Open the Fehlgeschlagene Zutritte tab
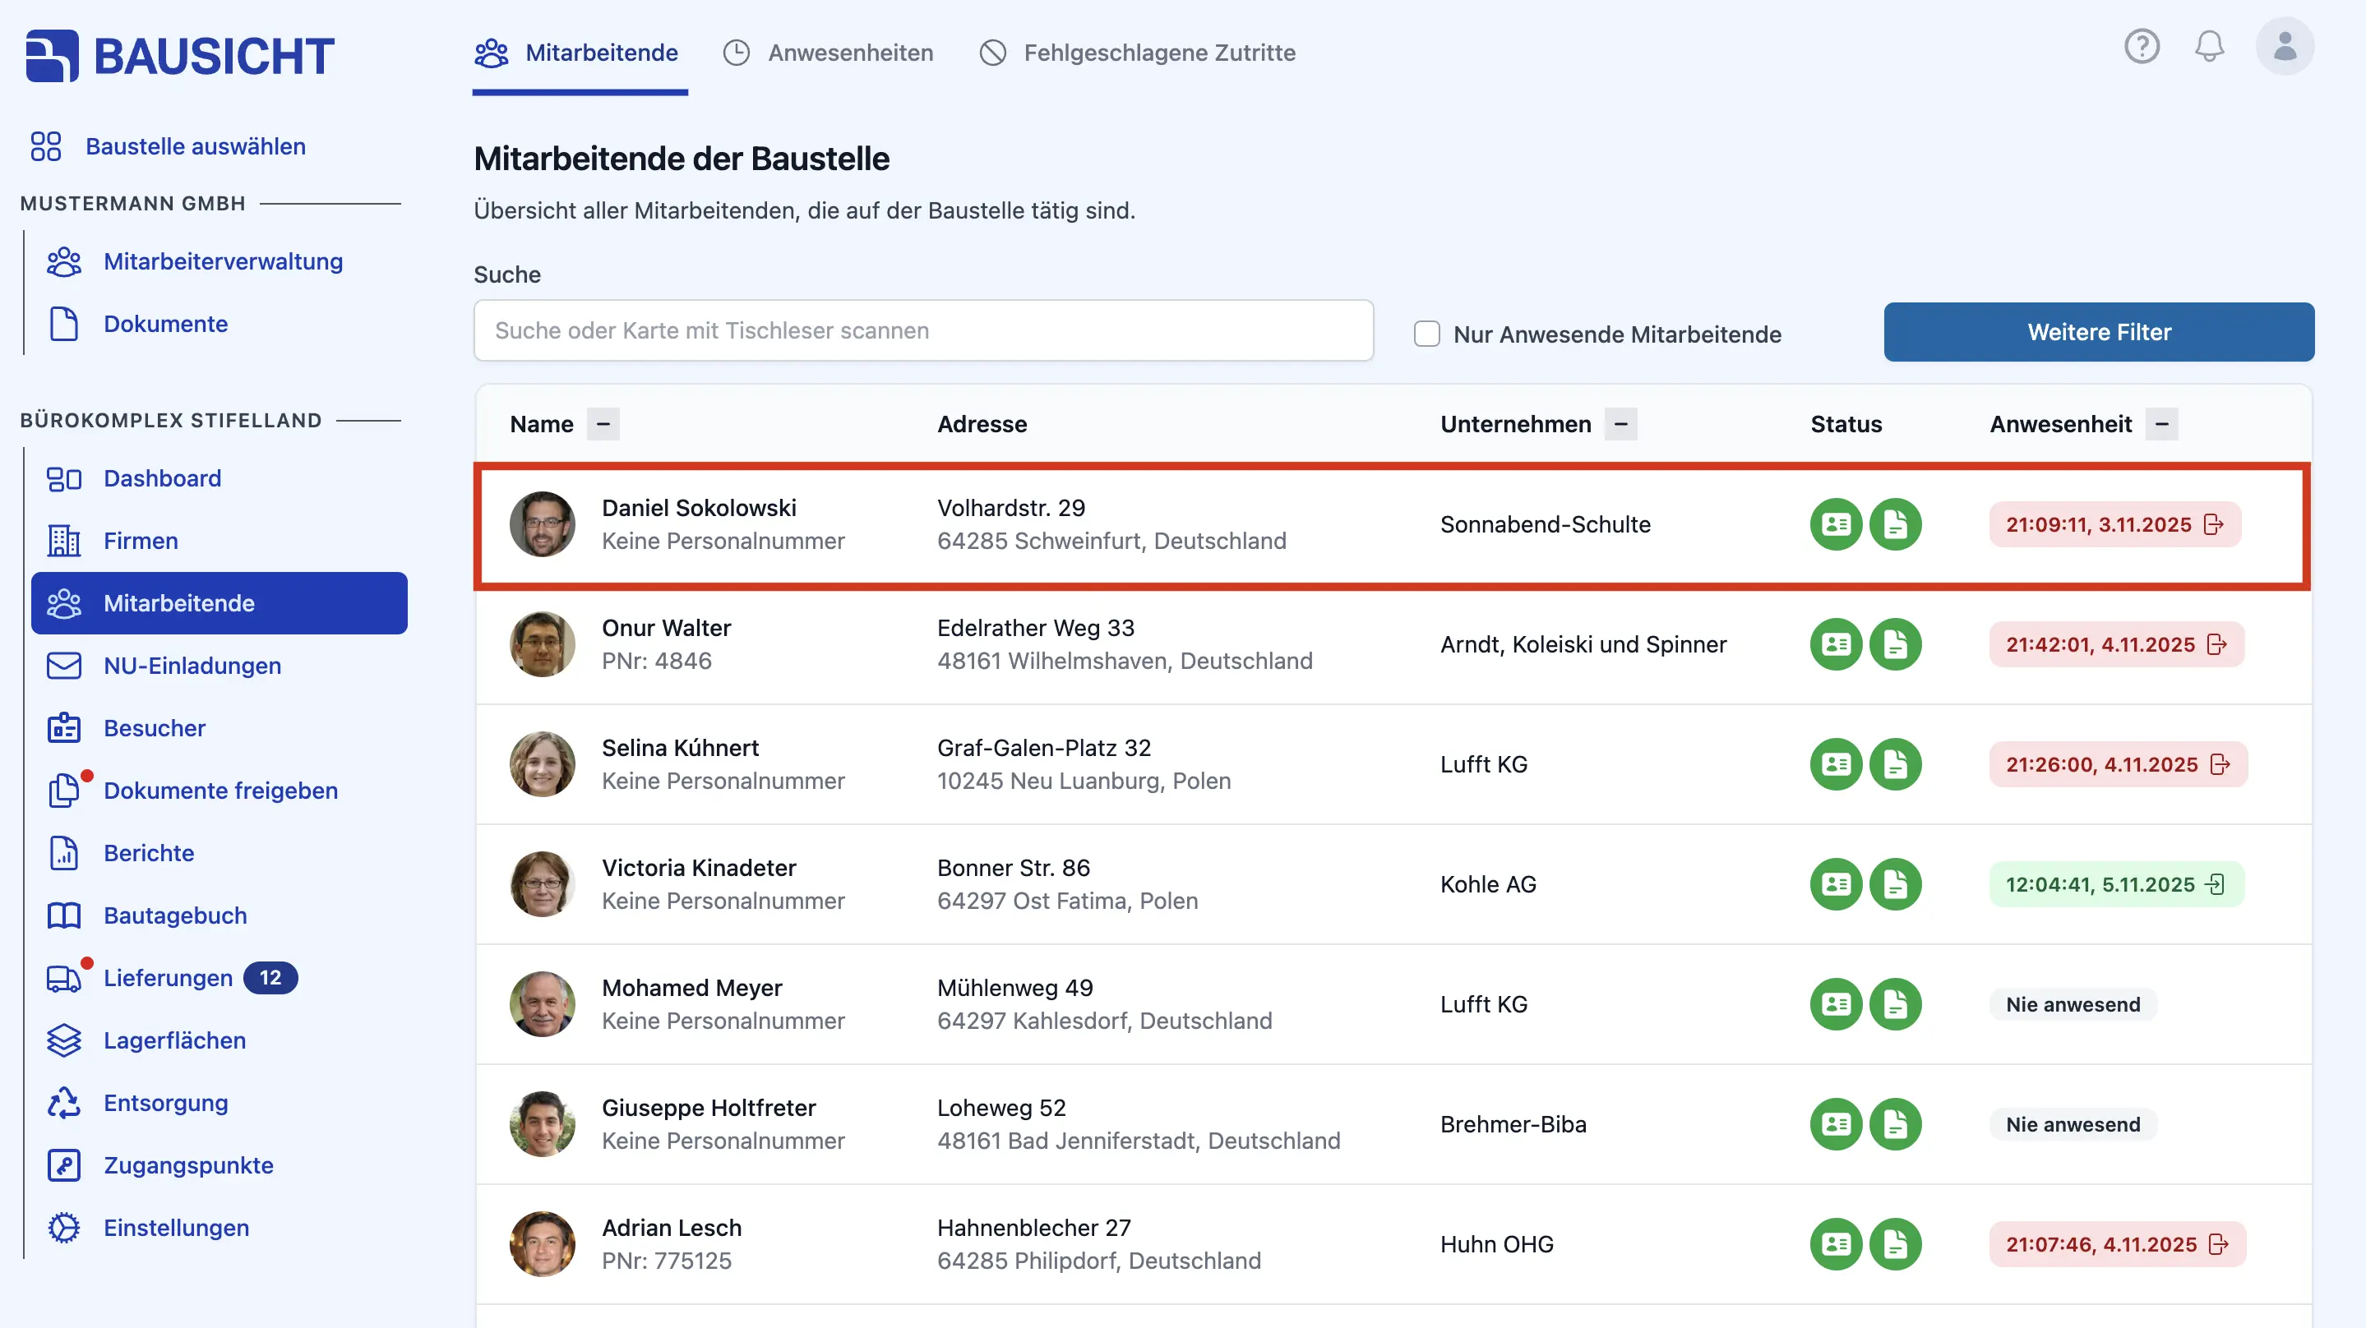This screenshot has height=1328, width=2366. click(x=1138, y=53)
